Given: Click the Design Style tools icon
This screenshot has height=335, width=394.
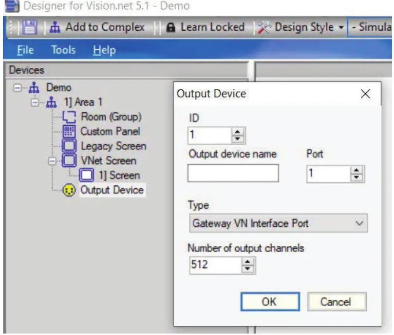Looking at the screenshot, I should [264, 27].
